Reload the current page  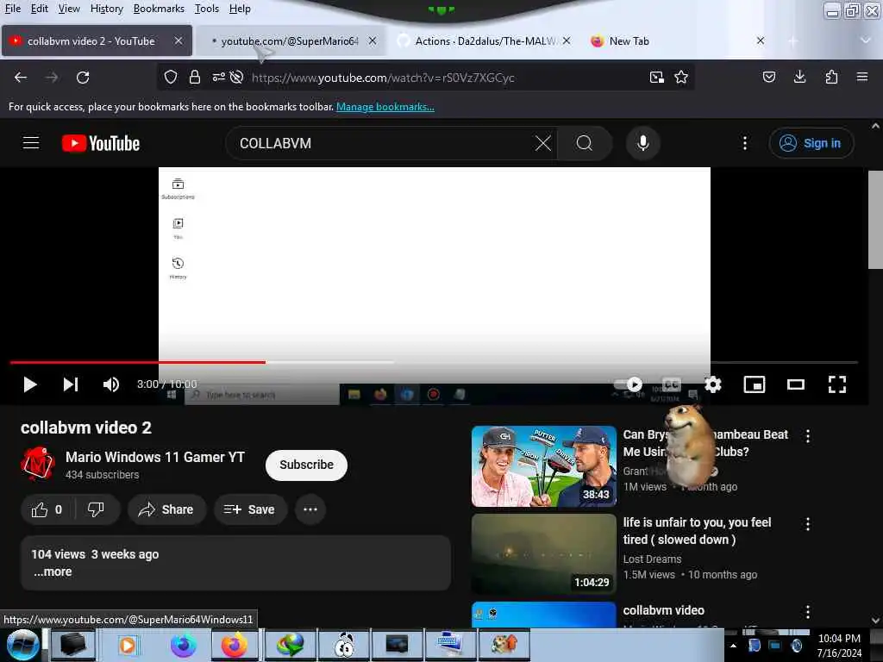(x=83, y=77)
